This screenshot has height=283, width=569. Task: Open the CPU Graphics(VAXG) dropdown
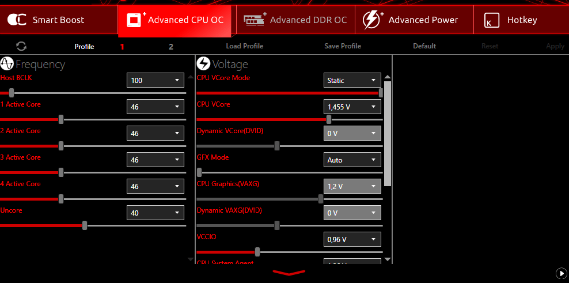coord(352,186)
